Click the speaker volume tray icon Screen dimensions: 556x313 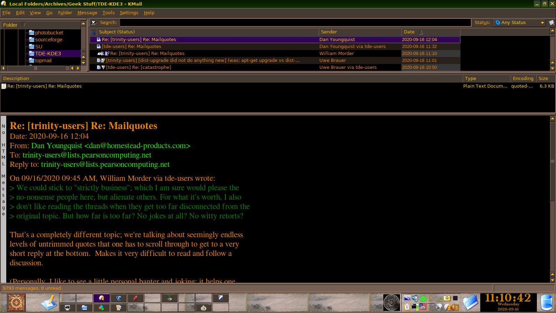tap(415, 298)
